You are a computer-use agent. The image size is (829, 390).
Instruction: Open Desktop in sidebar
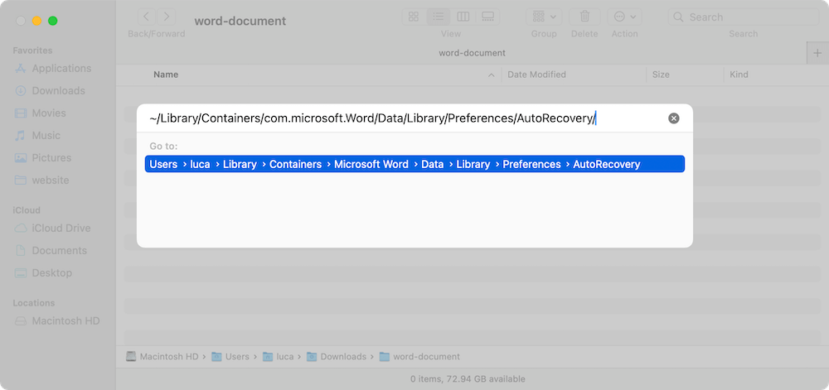point(51,273)
